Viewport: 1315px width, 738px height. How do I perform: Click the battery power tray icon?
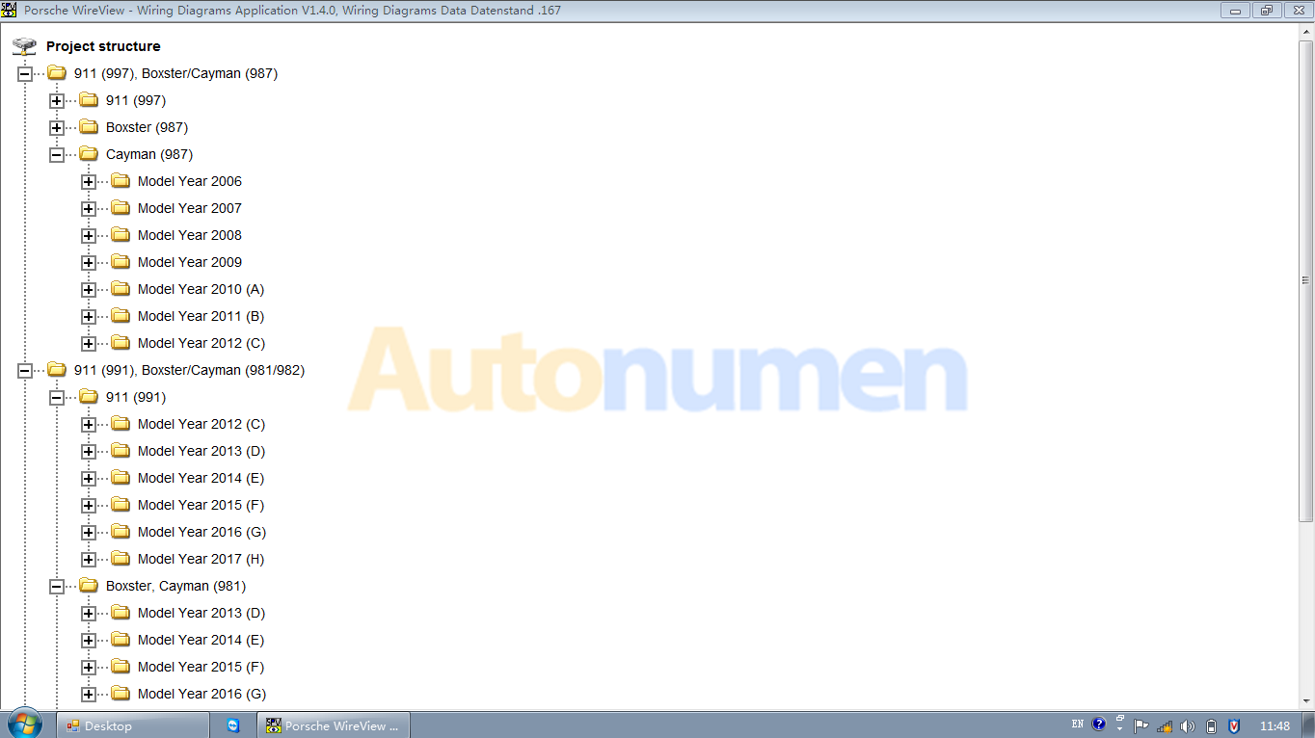point(1212,726)
